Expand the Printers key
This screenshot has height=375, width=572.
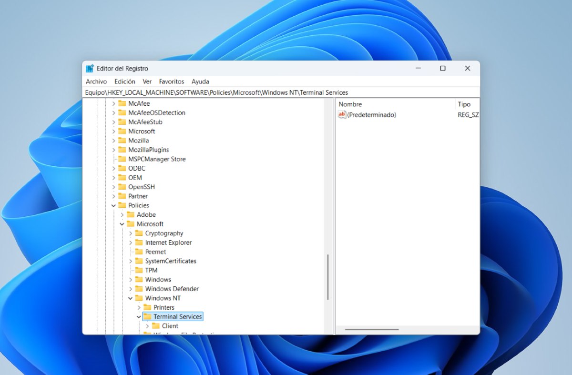pyautogui.click(x=139, y=307)
